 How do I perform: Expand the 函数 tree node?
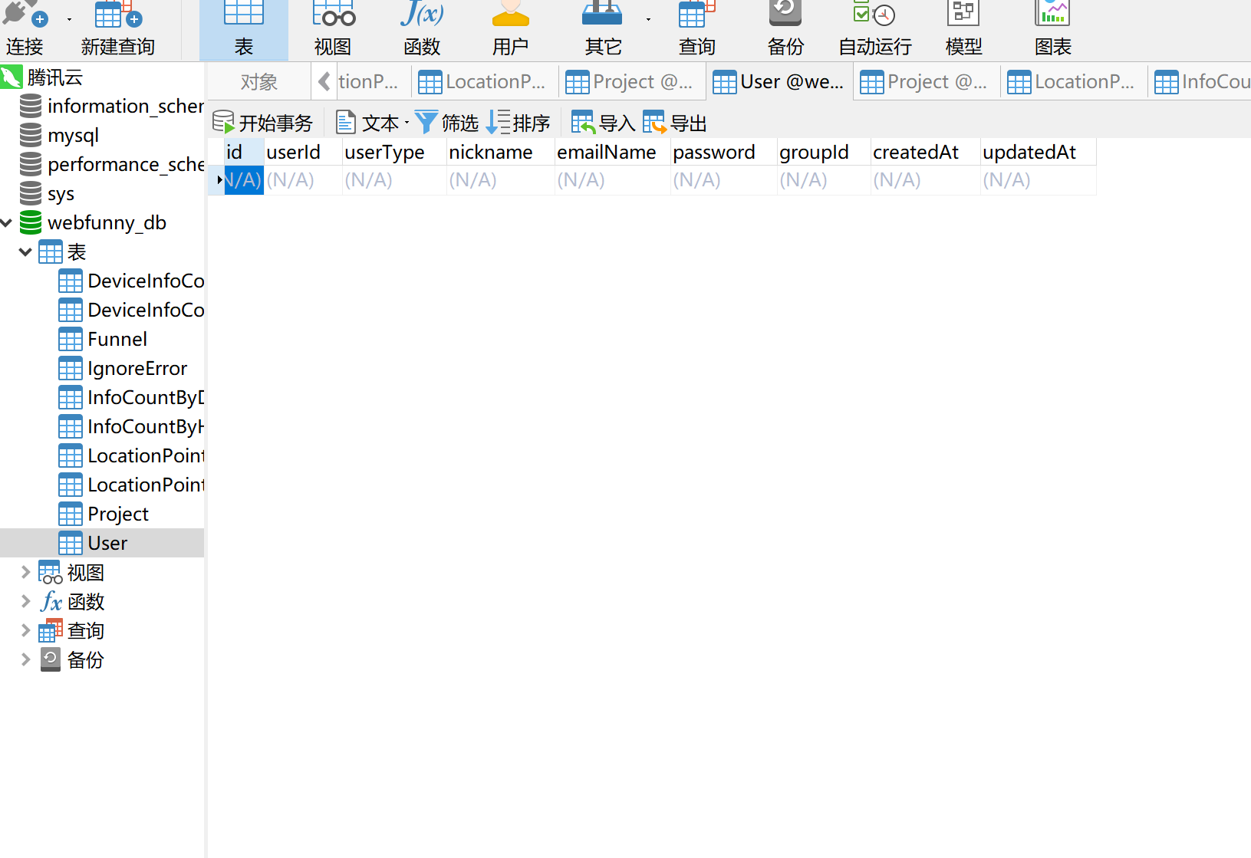tap(25, 601)
